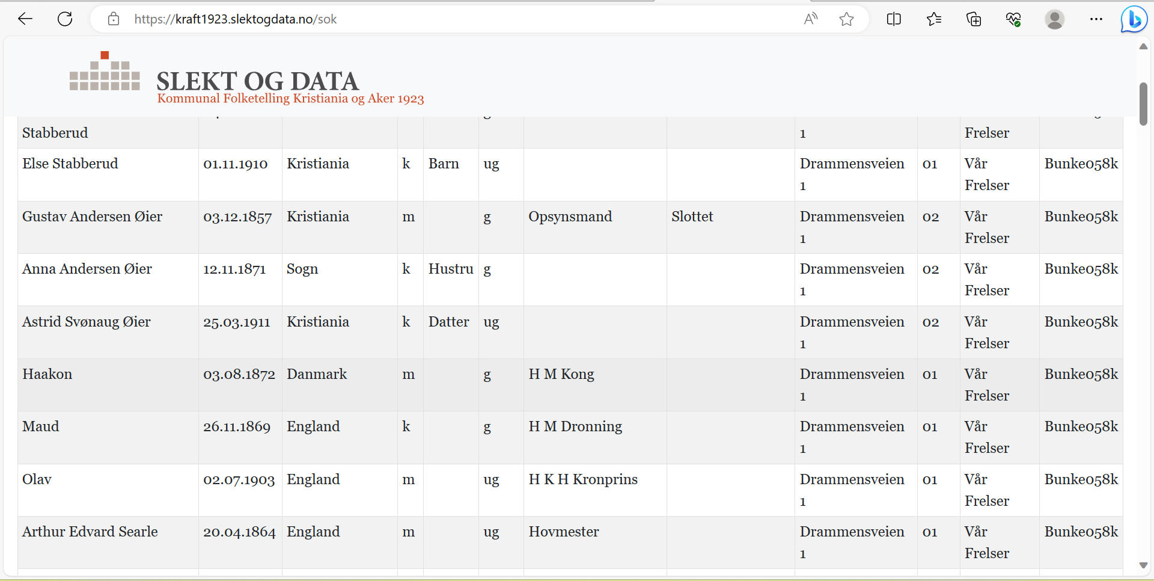The height and width of the screenshot is (581, 1154).
Task: Click the browser back arrow
Action: click(25, 19)
